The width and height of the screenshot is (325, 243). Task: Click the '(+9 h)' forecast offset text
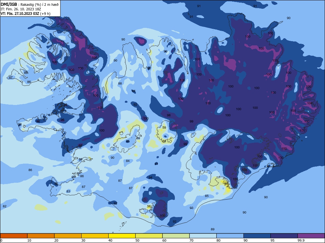tap(45, 14)
